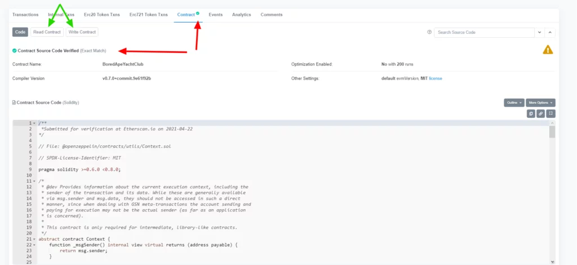
Task: Click the Write Contract button
Action: (81, 32)
